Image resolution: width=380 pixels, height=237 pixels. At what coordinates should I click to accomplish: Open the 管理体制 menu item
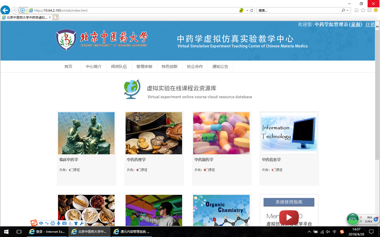[x=144, y=67]
